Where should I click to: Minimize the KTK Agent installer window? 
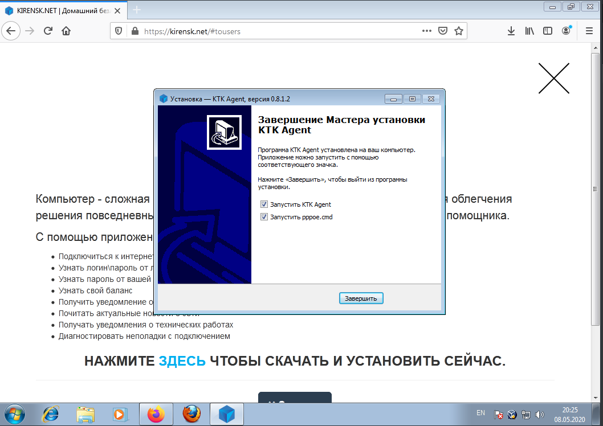point(393,99)
